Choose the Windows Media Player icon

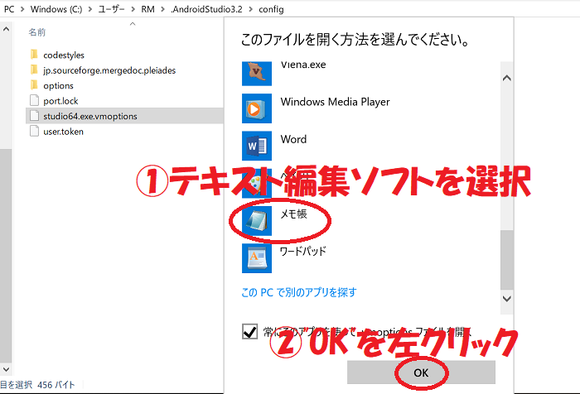(257, 108)
